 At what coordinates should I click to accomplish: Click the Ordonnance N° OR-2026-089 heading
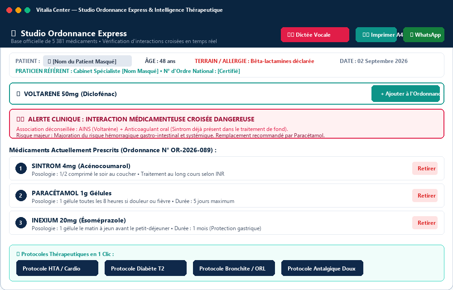[113, 150]
